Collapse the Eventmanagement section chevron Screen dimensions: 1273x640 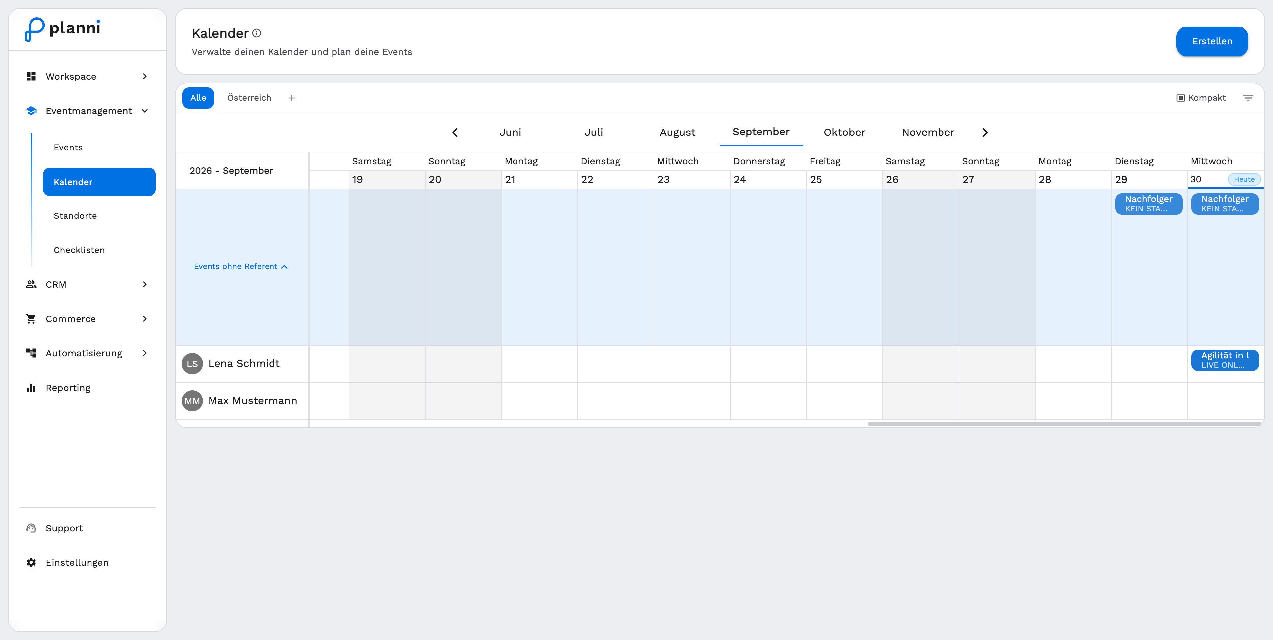(x=145, y=111)
